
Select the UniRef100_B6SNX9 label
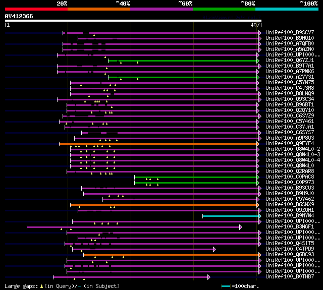290,205
